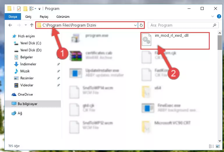The image size is (224, 152).
Task: Select OneDrive in navigation pane
Action: (25, 95)
